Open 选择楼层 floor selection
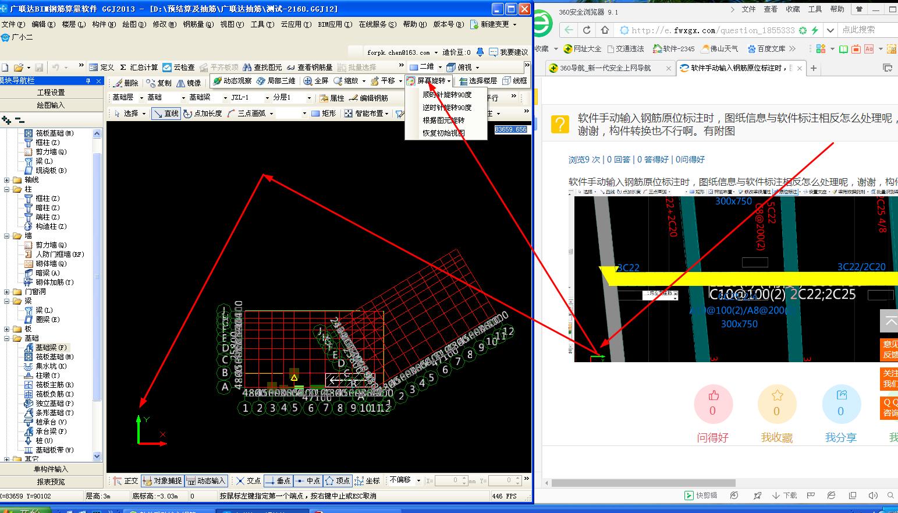The image size is (898, 513). 478,81
